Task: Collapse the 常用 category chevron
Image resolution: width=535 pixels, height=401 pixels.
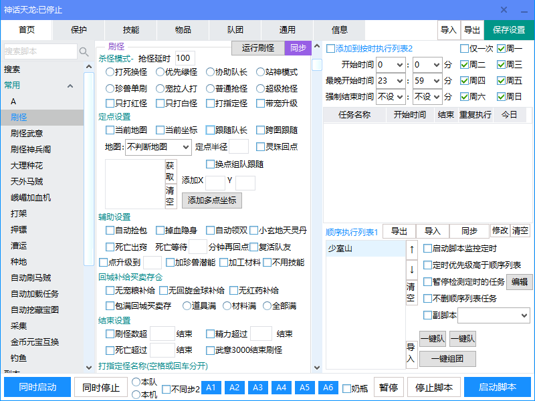Action: [70, 86]
